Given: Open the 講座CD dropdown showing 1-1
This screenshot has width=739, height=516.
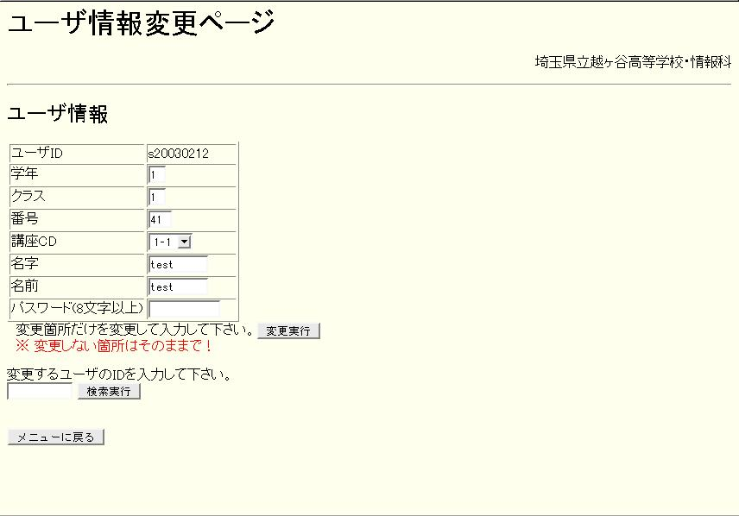Looking at the screenshot, I should click(x=169, y=242).
